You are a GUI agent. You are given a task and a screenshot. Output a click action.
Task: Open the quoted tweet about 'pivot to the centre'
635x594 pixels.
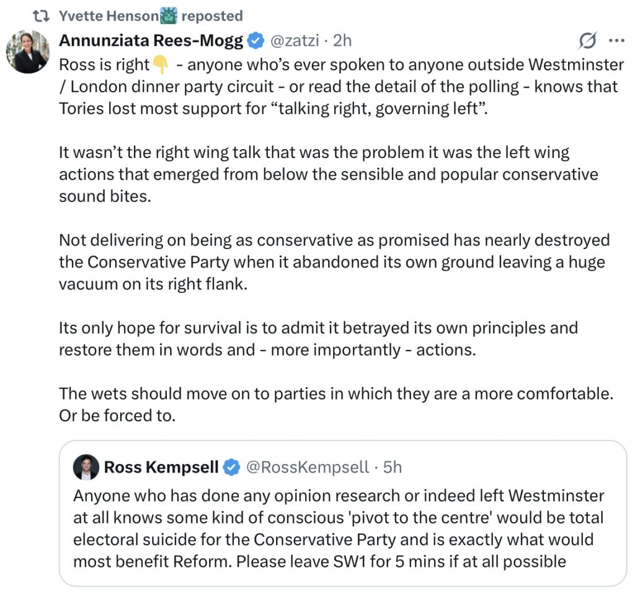tap(338, 528)
